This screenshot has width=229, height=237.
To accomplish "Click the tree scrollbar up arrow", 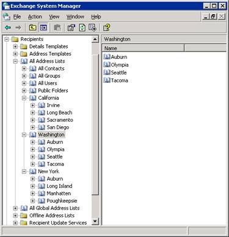I will point(95,39).
